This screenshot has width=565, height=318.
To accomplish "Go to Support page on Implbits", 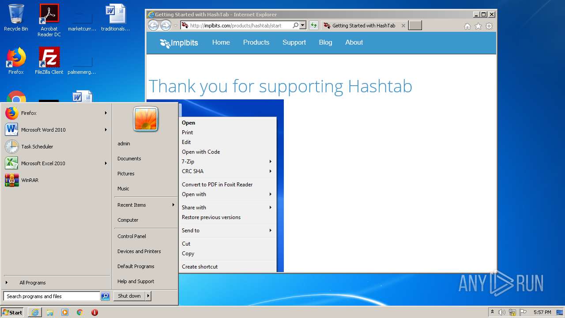I will pyautogui.click(x=294, y=42).
